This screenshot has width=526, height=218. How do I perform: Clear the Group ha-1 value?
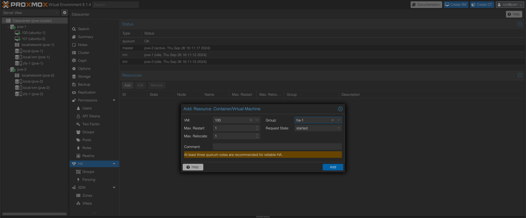tap(332, 120)
